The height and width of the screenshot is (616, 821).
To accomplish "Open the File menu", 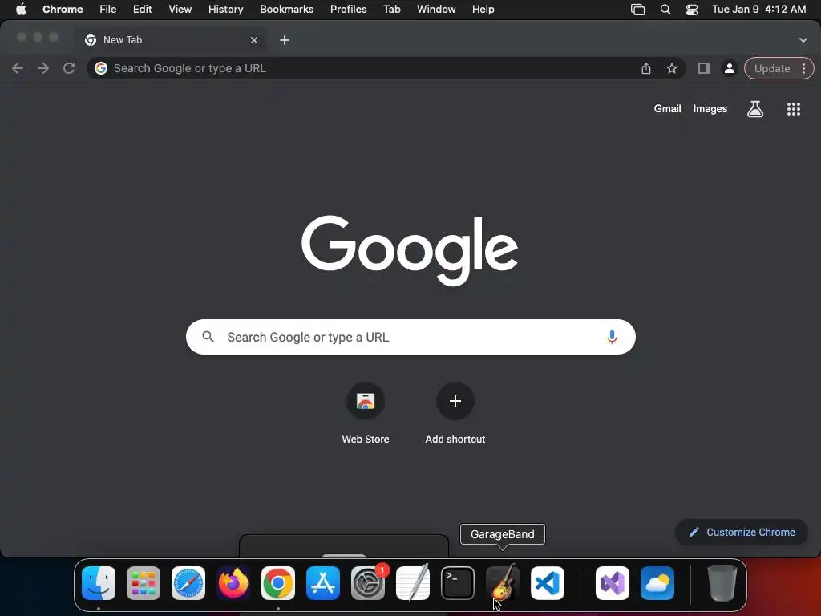I will coord(108,10).
